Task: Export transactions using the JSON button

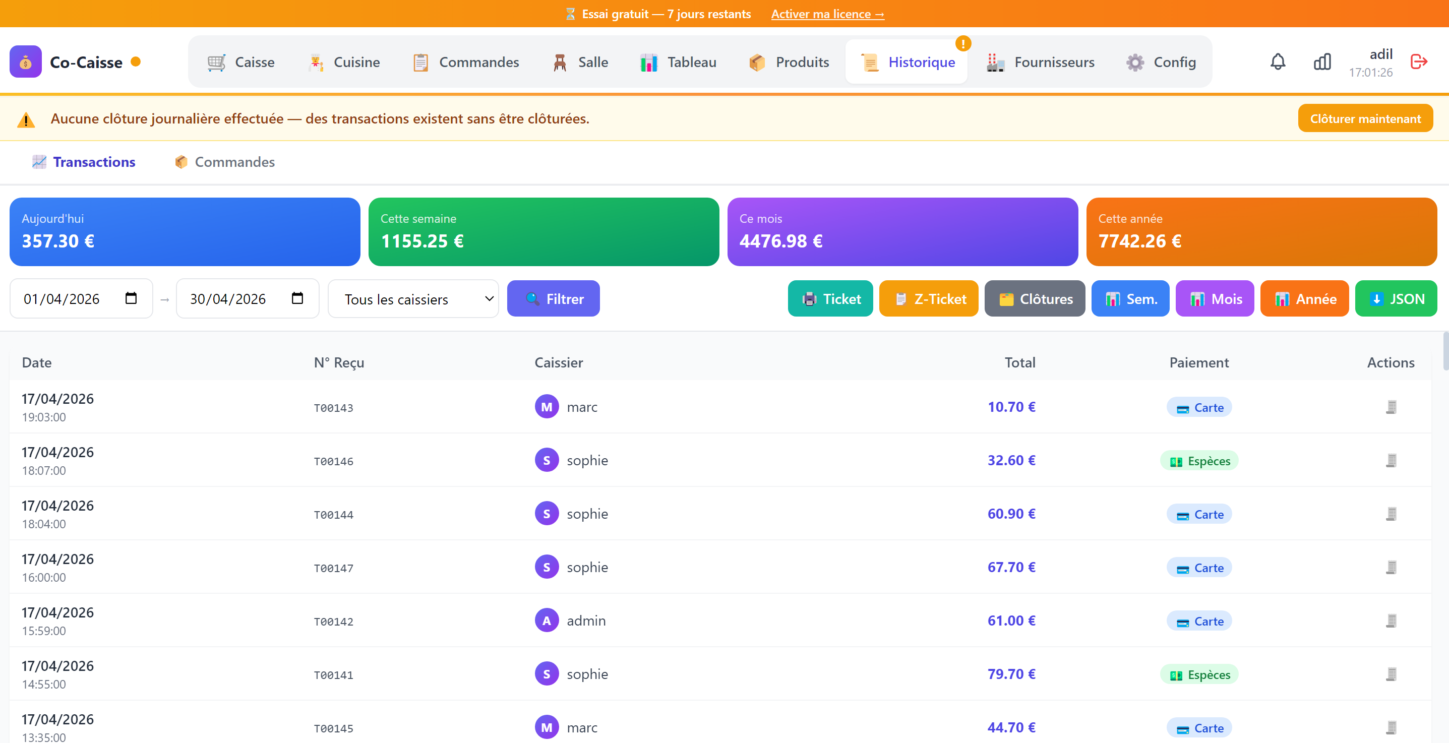Action: (x=1396, y=299)
